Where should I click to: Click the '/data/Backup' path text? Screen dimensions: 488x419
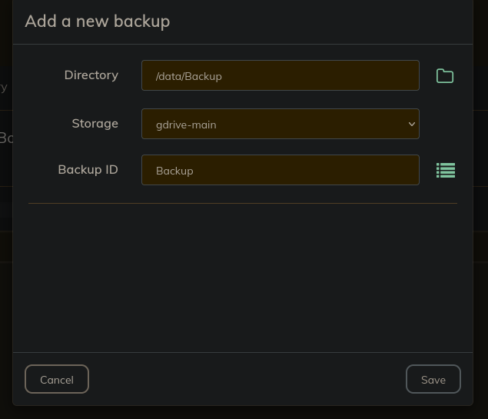(188, 76)
